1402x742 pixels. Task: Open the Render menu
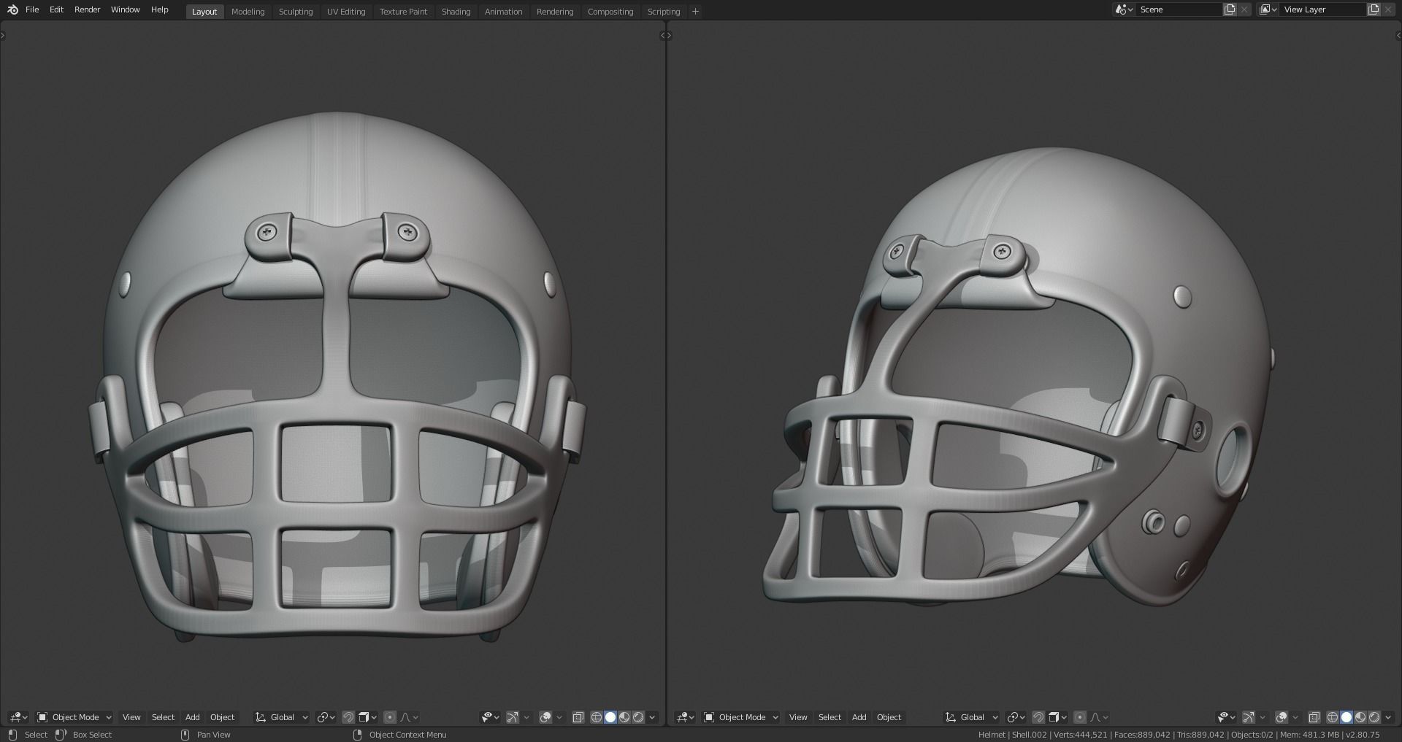click(x=87, y=9)
